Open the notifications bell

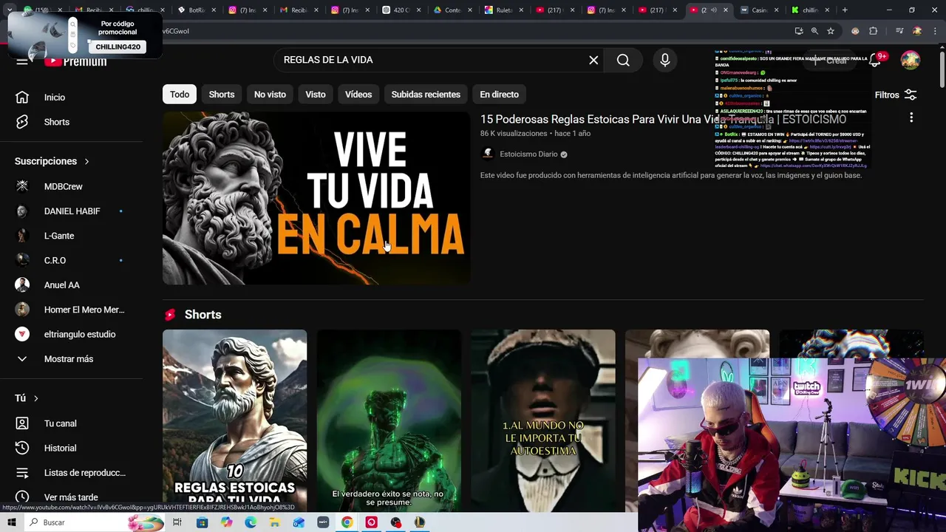tap(875, 60)
